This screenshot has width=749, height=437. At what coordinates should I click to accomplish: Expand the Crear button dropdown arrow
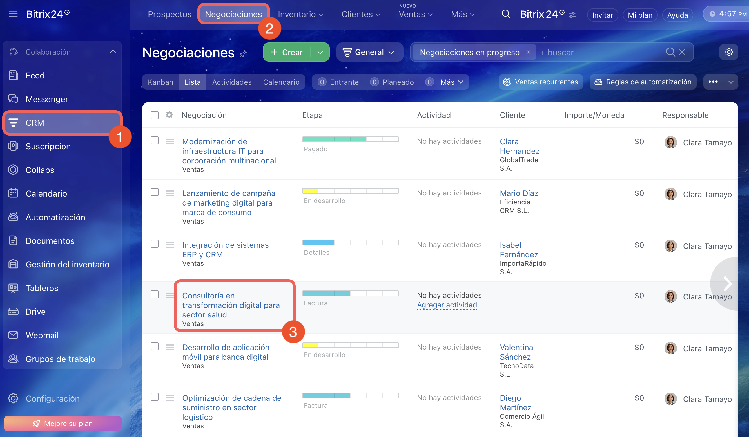point(320,52)
